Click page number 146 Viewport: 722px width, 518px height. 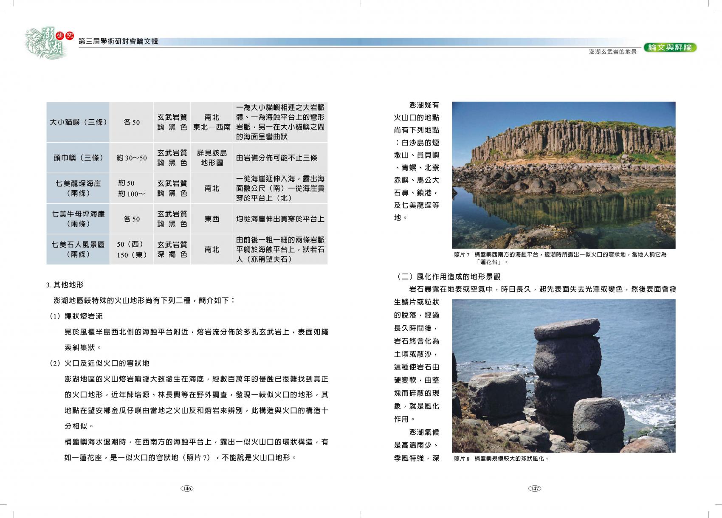click(x=187, y=488)
